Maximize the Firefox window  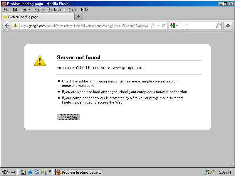225,4
